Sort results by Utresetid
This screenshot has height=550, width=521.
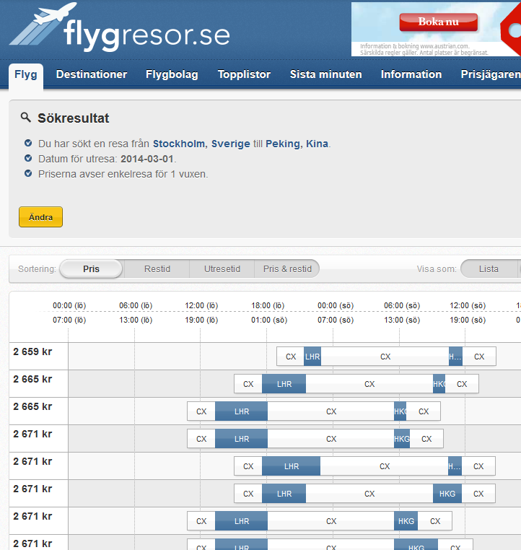[x=222, y=269]
